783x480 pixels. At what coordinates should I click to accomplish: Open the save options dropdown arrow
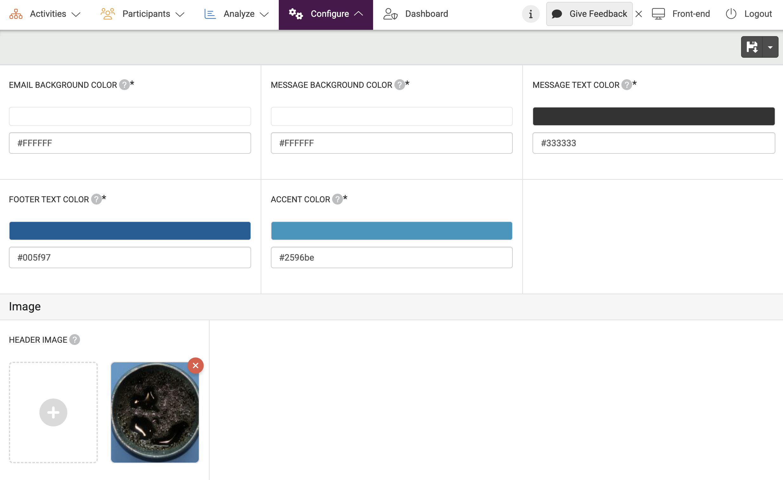tap(770, 47)
